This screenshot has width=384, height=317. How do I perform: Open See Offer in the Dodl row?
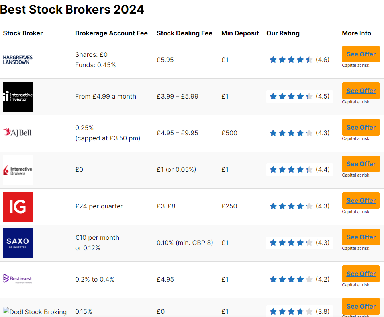(361, 306)
